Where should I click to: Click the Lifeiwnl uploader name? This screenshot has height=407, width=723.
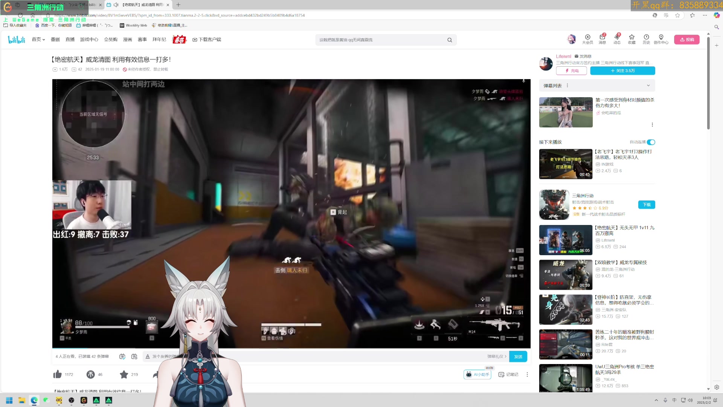tap(563, 57)
